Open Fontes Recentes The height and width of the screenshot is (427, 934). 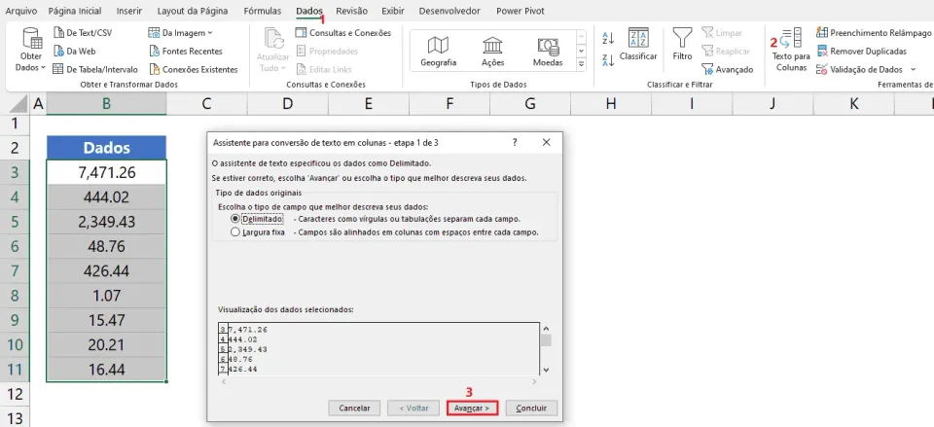pos(185,52)
